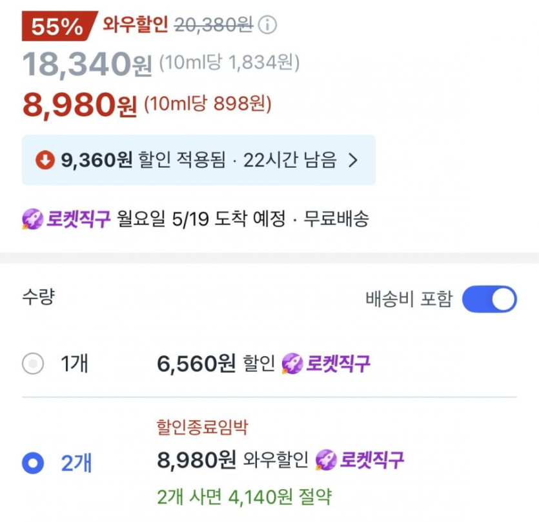The height and width of the screenshot is (522, 539).
Task: Click the 할인종료임박 notice
Action: pyautogui.click(x=202, y=427)
